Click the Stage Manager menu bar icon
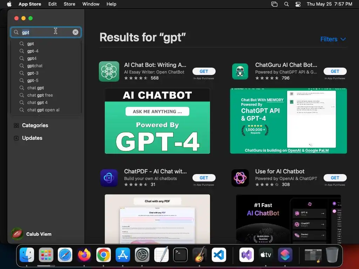Viewport: 359px width, 269px height. [x=274, y=4]
